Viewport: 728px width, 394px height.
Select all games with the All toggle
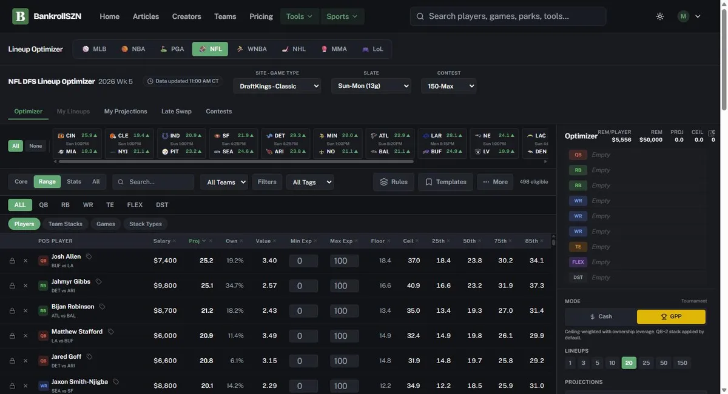[x=16, y=146]
